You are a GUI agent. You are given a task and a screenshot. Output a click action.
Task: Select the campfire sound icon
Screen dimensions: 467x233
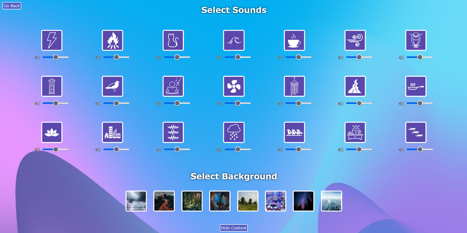pyautogui.click(x=112, y=40)
